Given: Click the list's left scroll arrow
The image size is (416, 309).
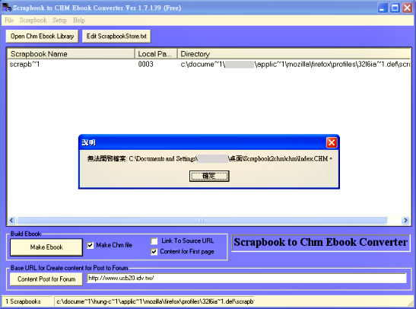Looking at the screenshot, I should (11, 221).
